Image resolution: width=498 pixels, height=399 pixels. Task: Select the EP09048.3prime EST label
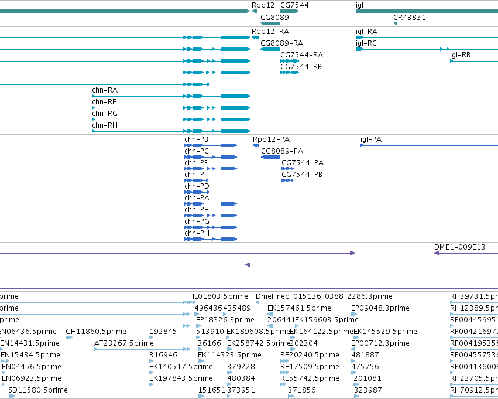380,308
